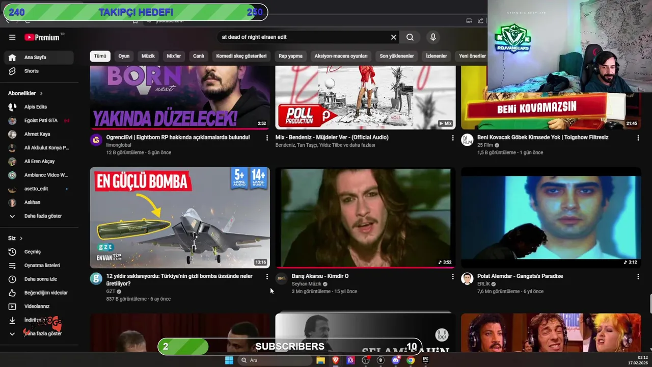Open Geçmiş history page
Viewport: 652px width, 367px height.
point(39,252)
